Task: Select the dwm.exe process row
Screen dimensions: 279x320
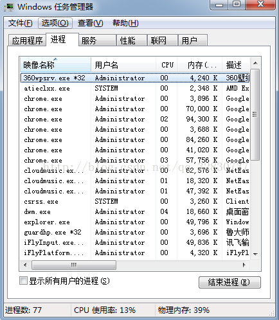Action: click(x=135, y=211)
